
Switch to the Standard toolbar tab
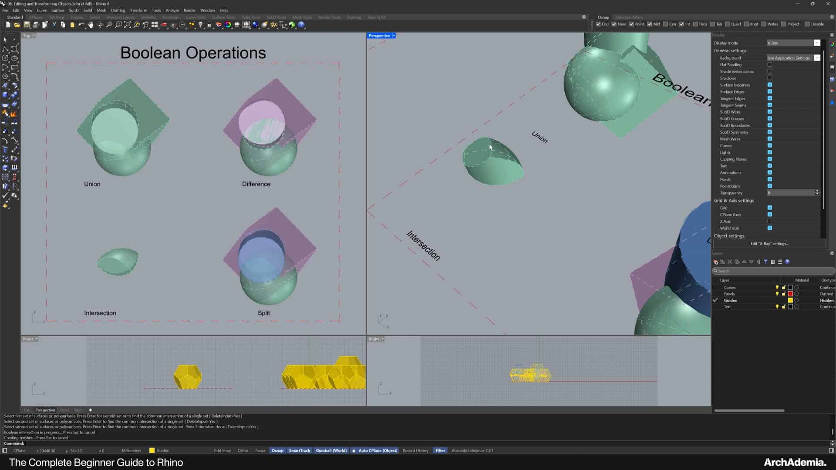point(15,17)
